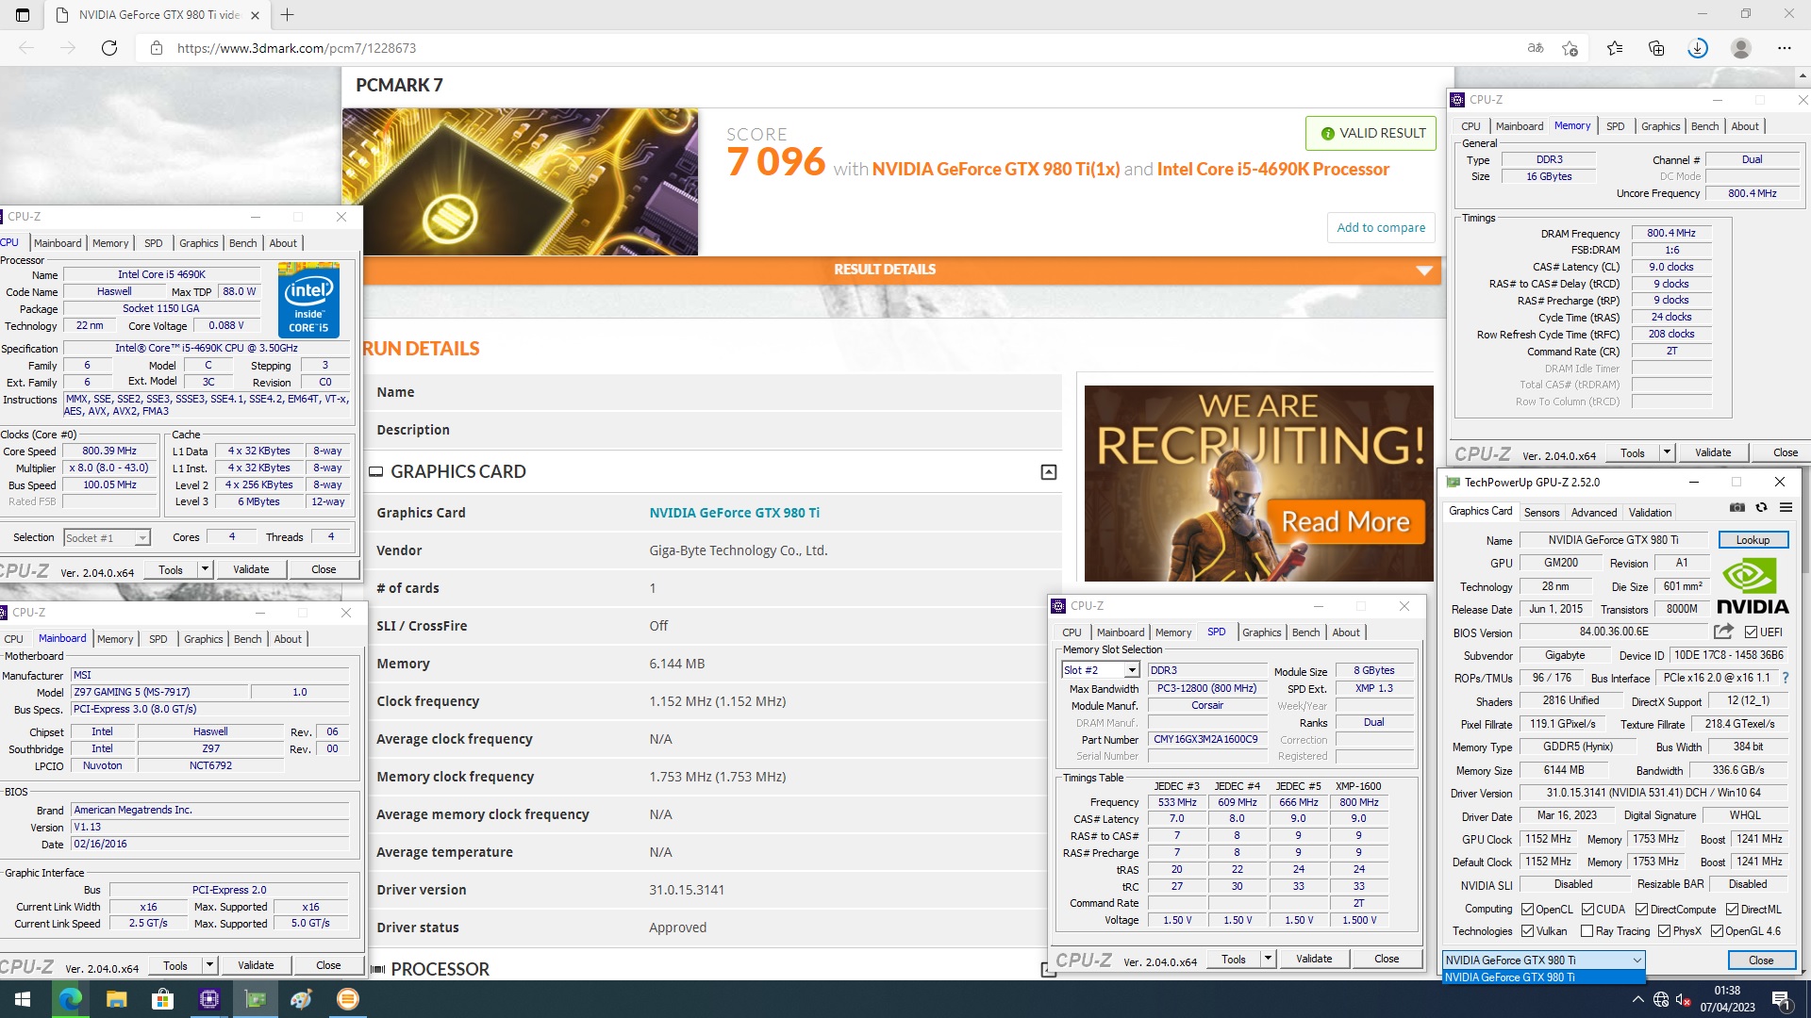Open File Explorer from taskbar
Screen dimensions: 1811x1018
point(116,999)
